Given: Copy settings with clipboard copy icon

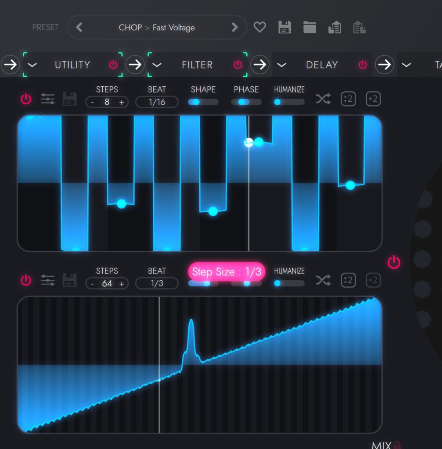Looking at the screenshot, I should tap(334, 28).
